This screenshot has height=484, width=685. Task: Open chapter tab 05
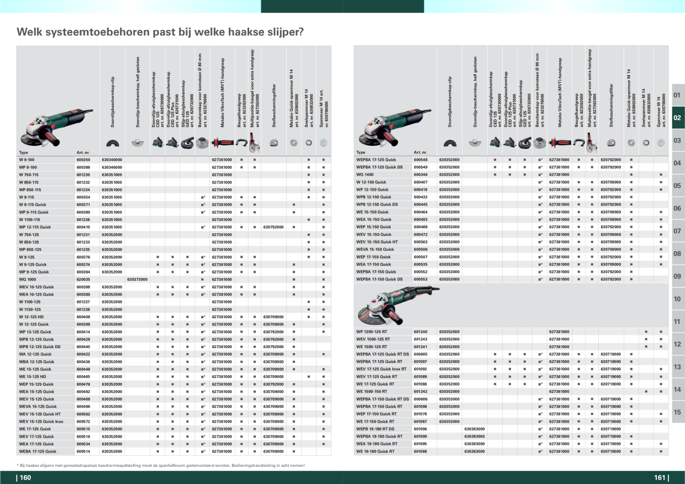(678, 186)
